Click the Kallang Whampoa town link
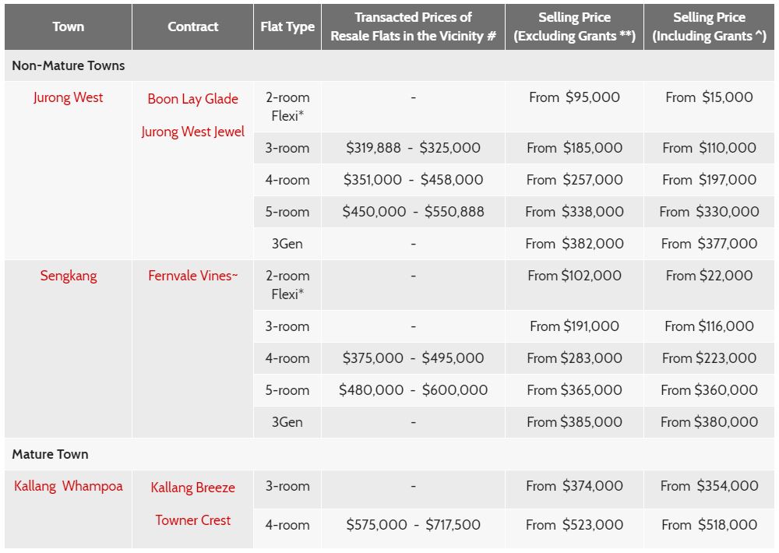The image size is (779, 553). (69, 486)
